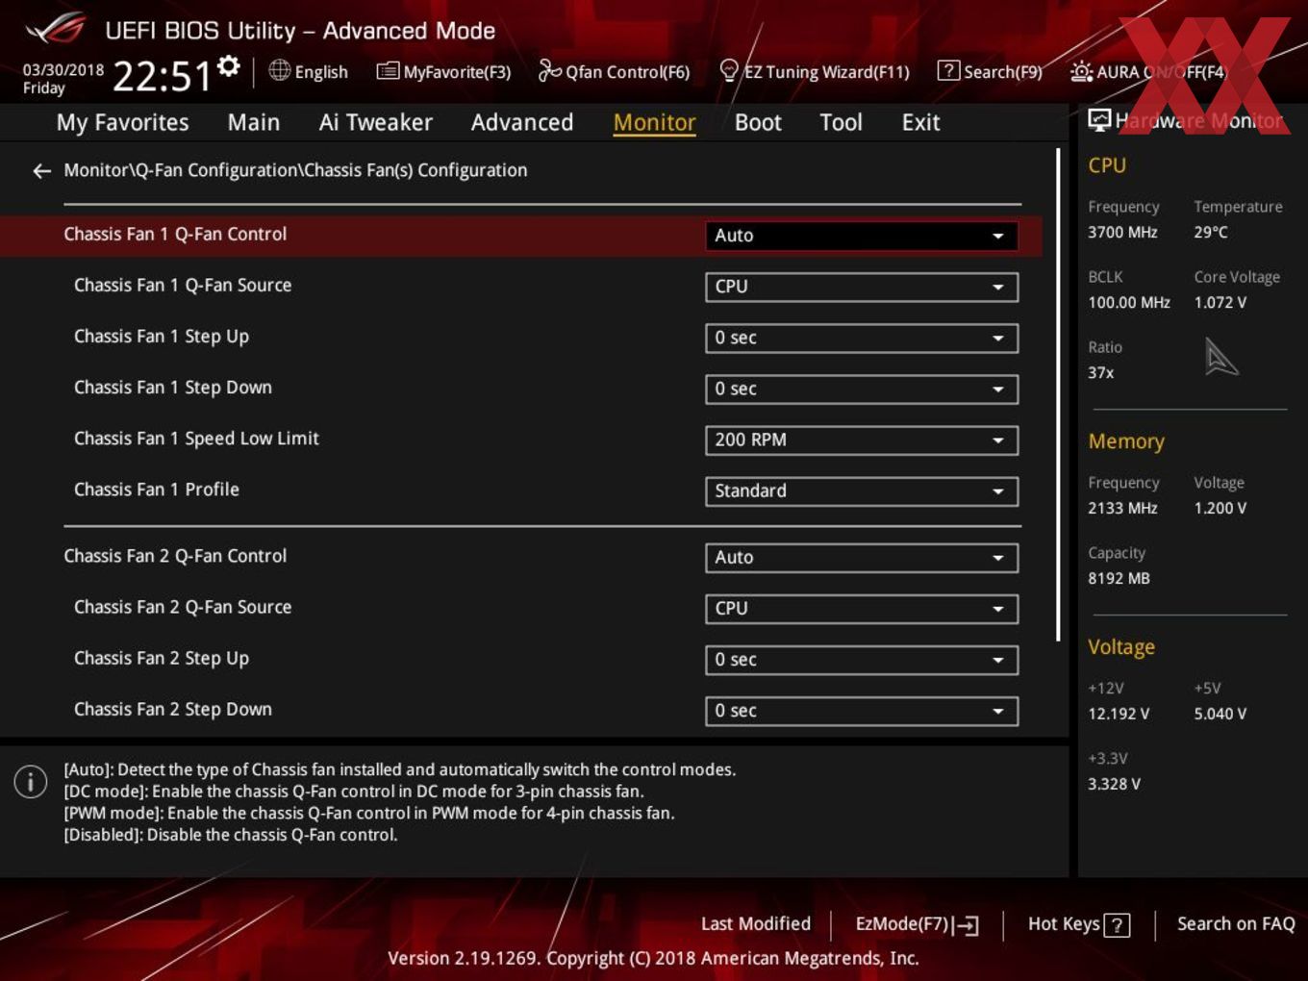Switch to Tool tab
The height and width of the screenshot is (981, 1308).
(x=841, y=122)
